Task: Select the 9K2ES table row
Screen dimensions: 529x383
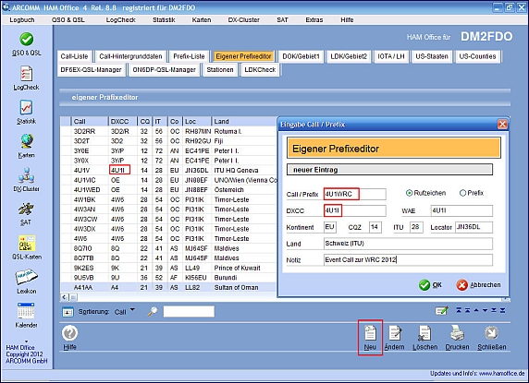Action: pyautogui.click(x=168, y=268)
